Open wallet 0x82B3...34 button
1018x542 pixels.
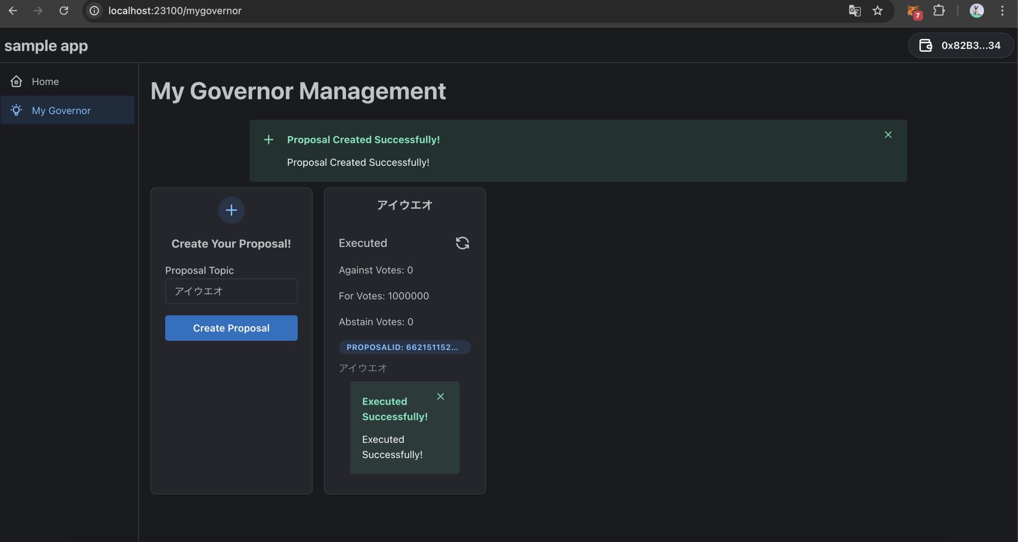click(961, 46)
